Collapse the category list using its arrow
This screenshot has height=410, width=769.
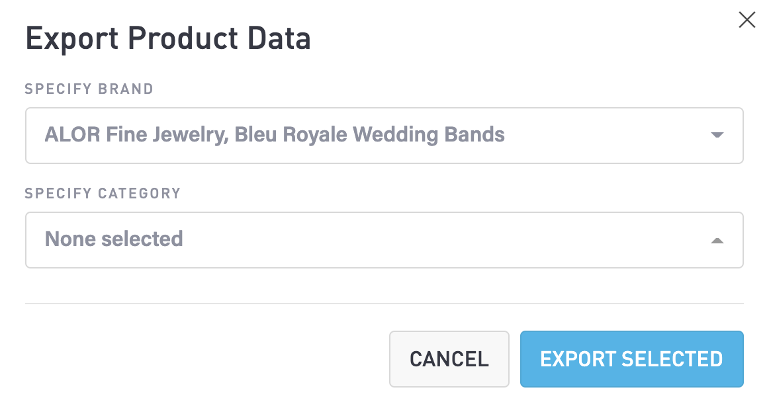point(717,240)
